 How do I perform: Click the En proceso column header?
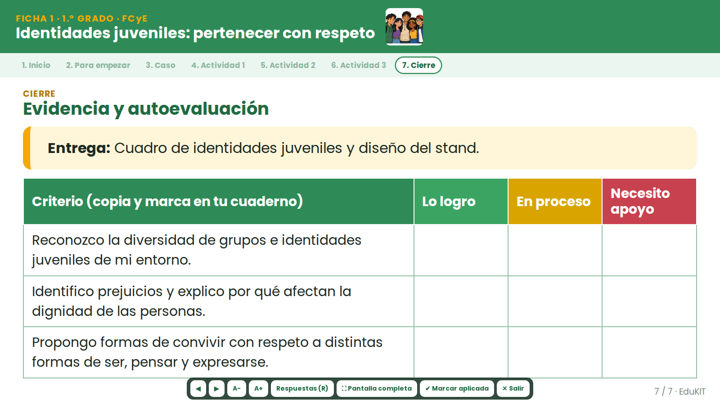click(555, 202)
